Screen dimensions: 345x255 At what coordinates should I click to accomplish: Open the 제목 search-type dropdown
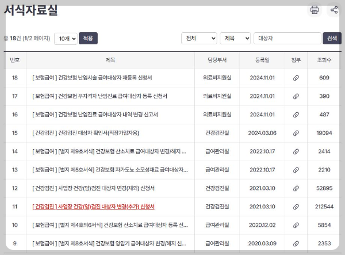(x=235, y=39)
